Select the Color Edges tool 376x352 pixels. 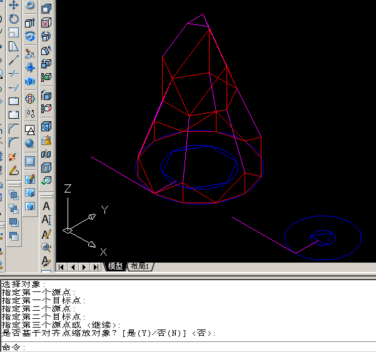(x=46, y=108)
